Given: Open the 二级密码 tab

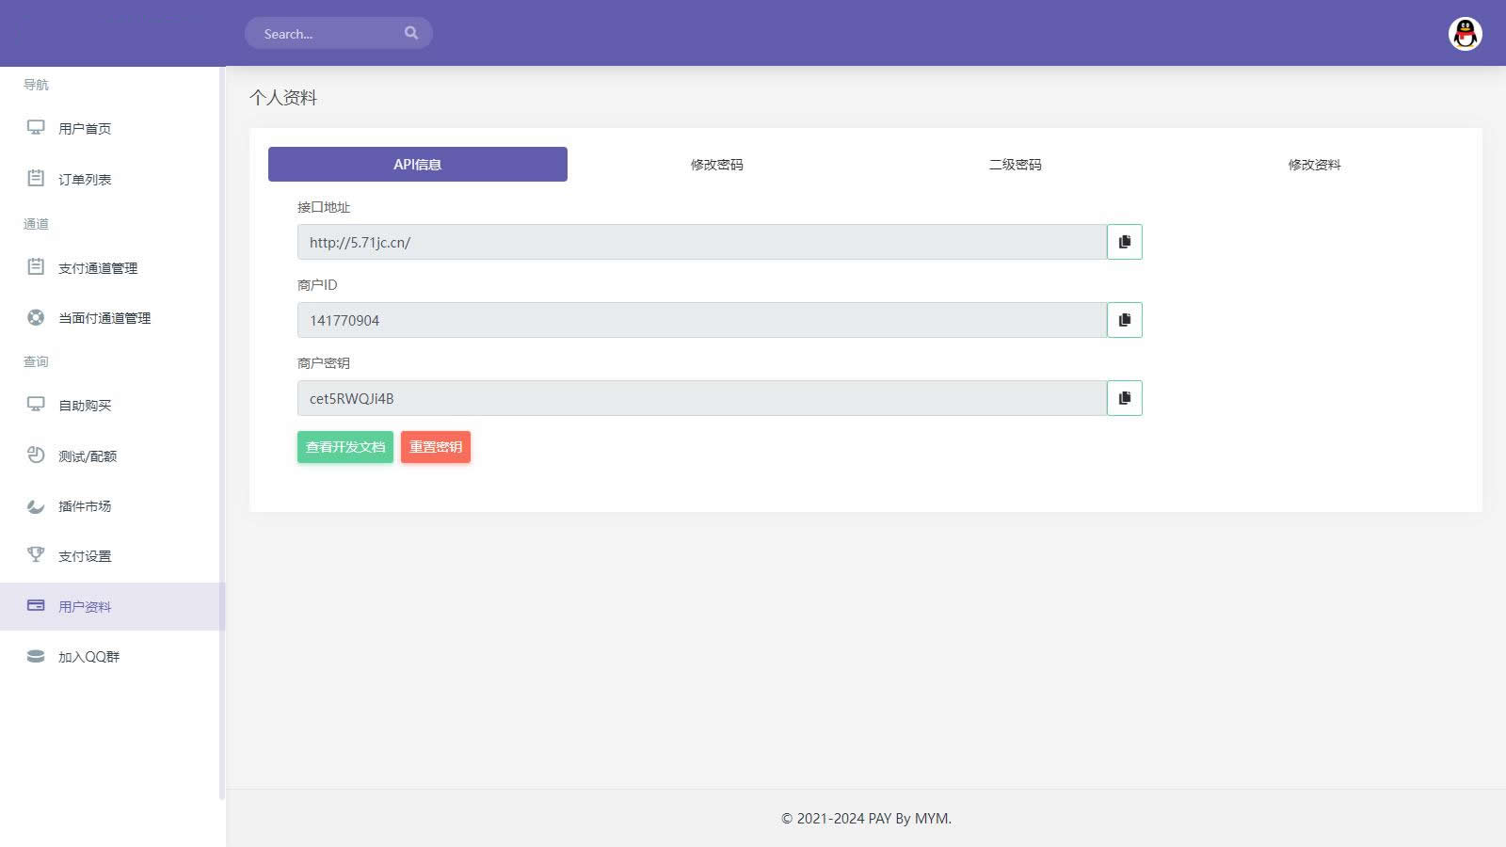Looking at the screenshot, I should click(x=1015, y=165).
